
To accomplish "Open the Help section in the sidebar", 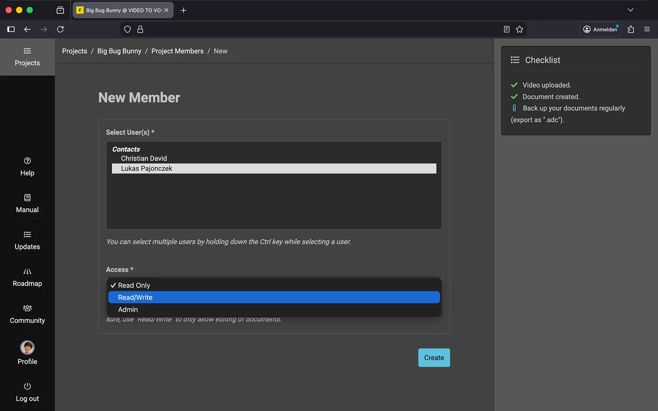I will pos(27,167).
